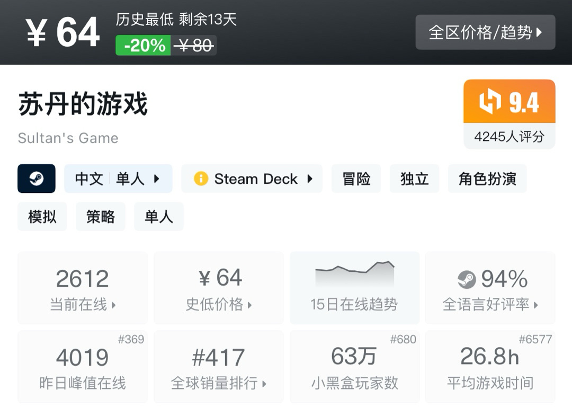Click the 历史最低 剩余13天 label
Image resolution: width=572 pixels, height=408 pixels.
176,20
